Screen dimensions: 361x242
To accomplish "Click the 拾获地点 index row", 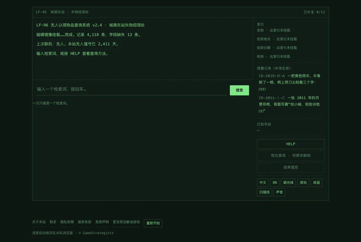I will pos(277,39).
